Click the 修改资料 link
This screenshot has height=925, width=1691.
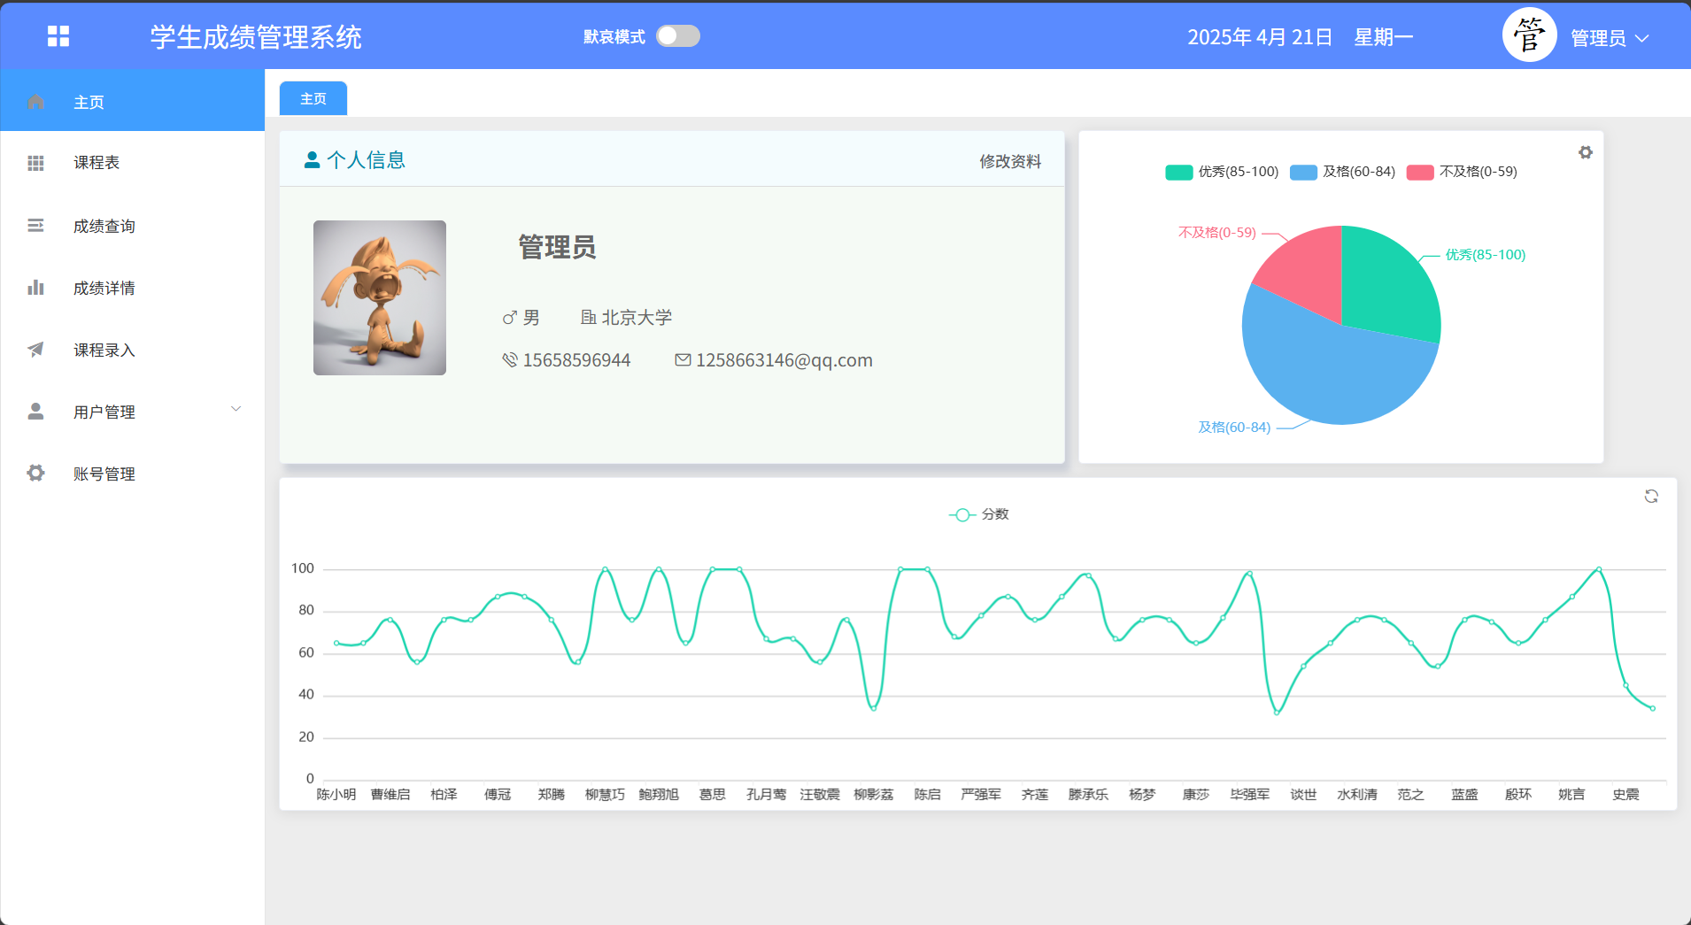coord(1009,161)
